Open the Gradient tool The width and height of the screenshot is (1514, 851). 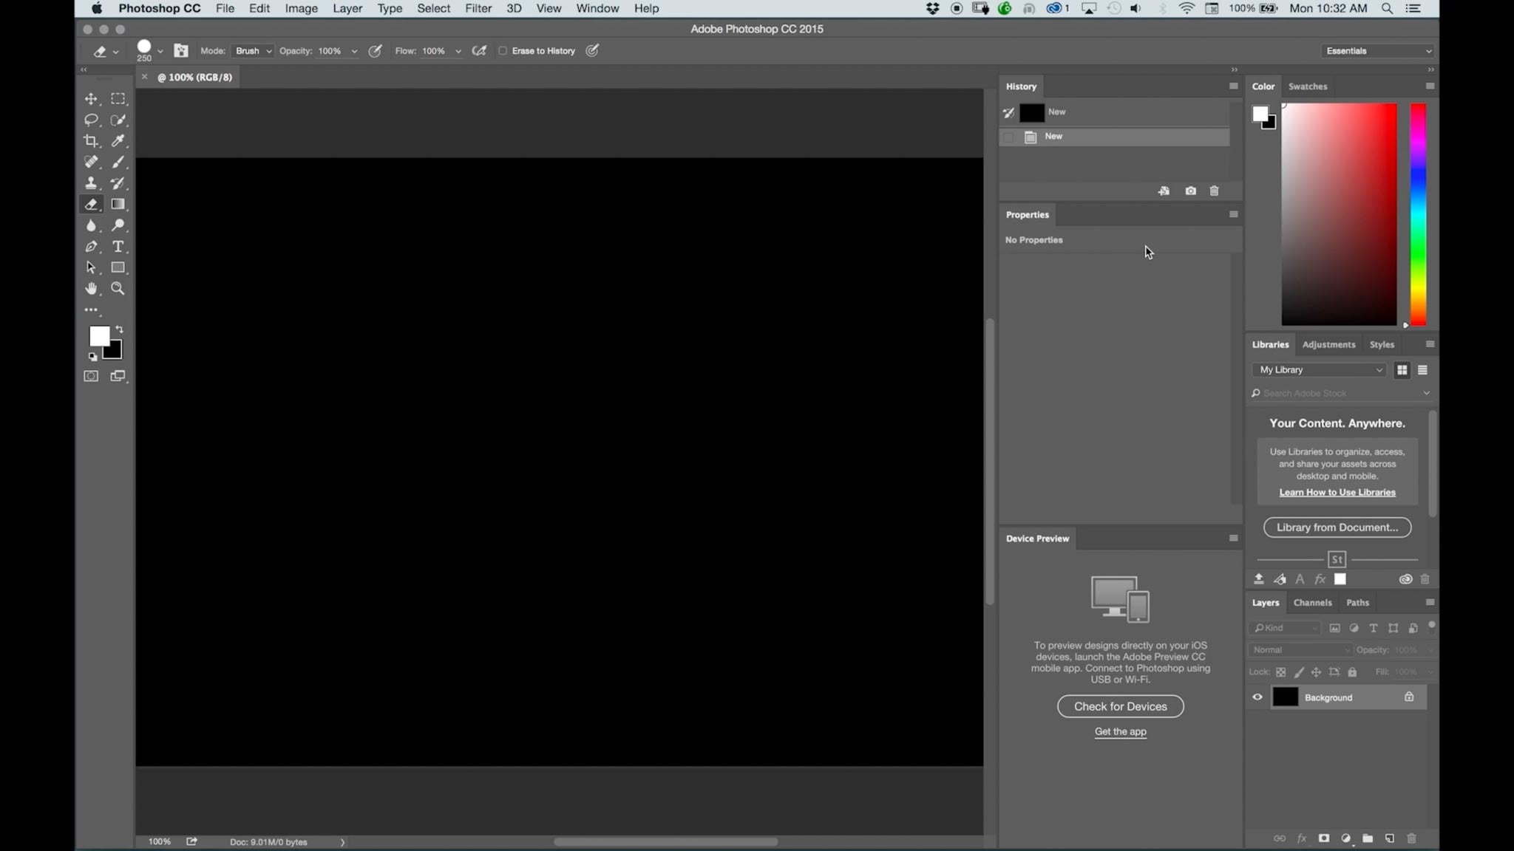(x=118, y=204)
